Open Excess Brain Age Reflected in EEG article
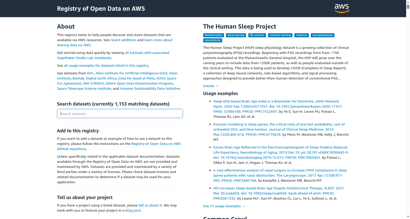Viewport: 410px width, 219px height. pos(281,152)
